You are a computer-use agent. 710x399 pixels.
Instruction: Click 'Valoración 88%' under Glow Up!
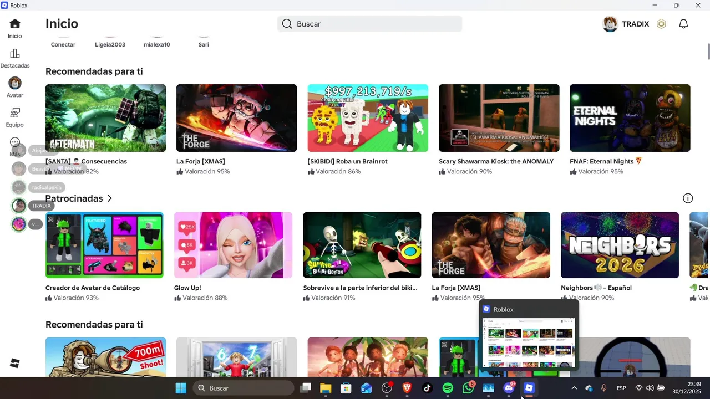(201, 298)
